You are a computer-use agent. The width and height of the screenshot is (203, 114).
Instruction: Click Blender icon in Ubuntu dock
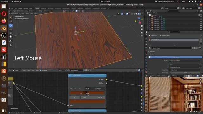pyautogui.click(x=4, y=28)
